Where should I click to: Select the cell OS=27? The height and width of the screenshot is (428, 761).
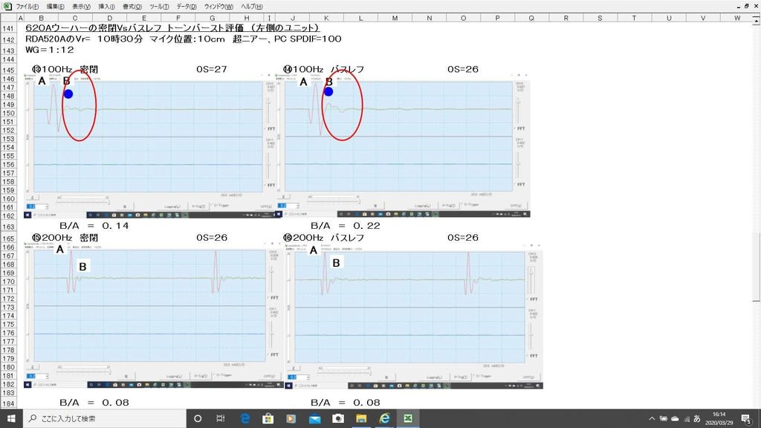(212, 69)
